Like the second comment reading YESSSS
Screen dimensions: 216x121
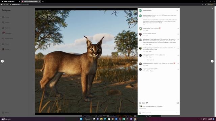coord(178,34)
